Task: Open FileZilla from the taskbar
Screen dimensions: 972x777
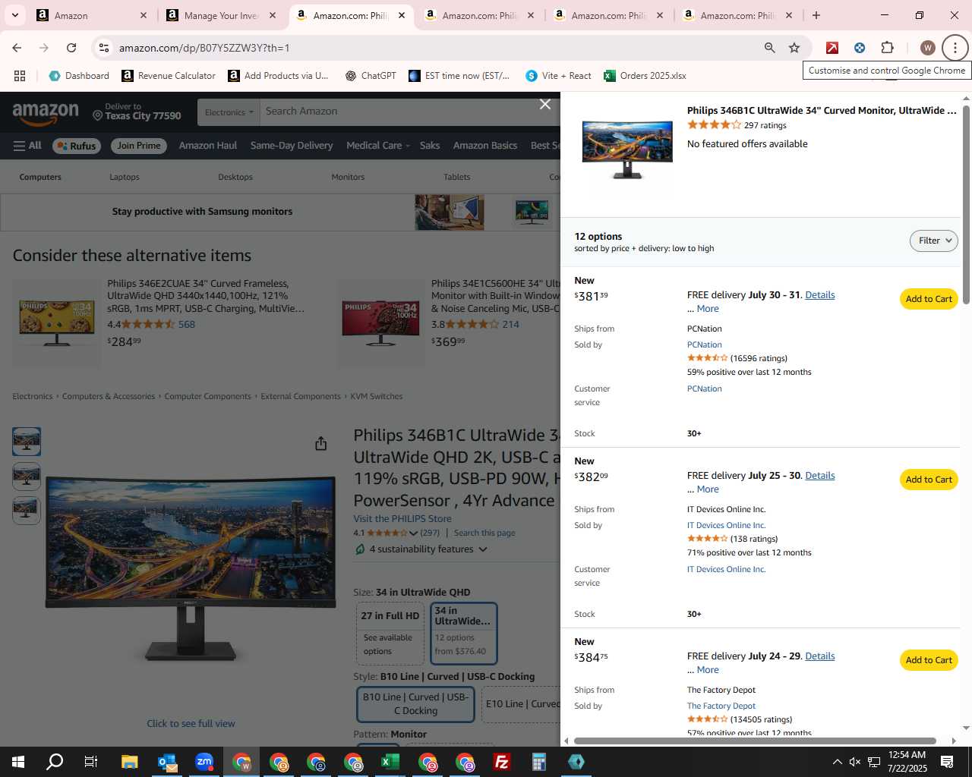Action: coord(502,762)
